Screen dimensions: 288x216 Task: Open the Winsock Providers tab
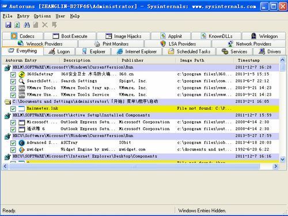pyautogui.click(x=40, y=44)
